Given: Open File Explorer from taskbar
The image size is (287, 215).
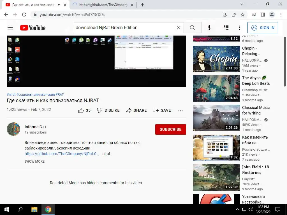Looking at the screenshot, I should tap(34, 209).
